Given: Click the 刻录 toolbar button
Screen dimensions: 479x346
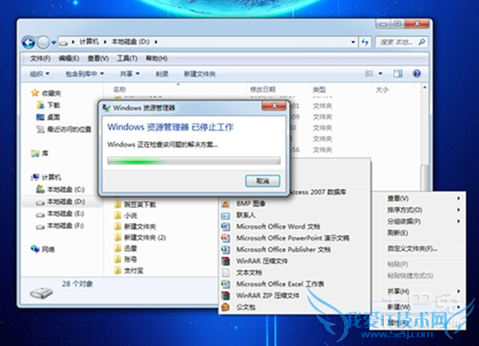Looking at the screenshot, I should (x=162, y=74).
